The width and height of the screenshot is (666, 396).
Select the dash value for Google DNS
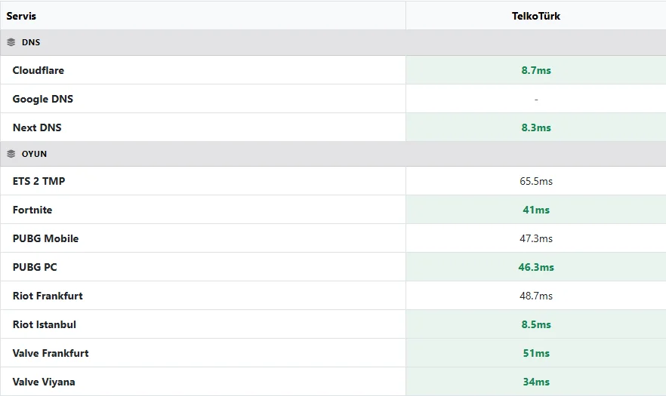coord(536,100)
